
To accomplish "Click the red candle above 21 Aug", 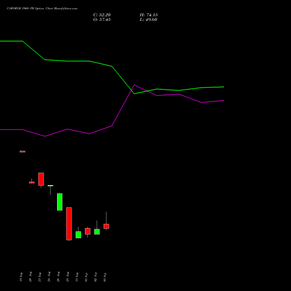I will 41,179.
